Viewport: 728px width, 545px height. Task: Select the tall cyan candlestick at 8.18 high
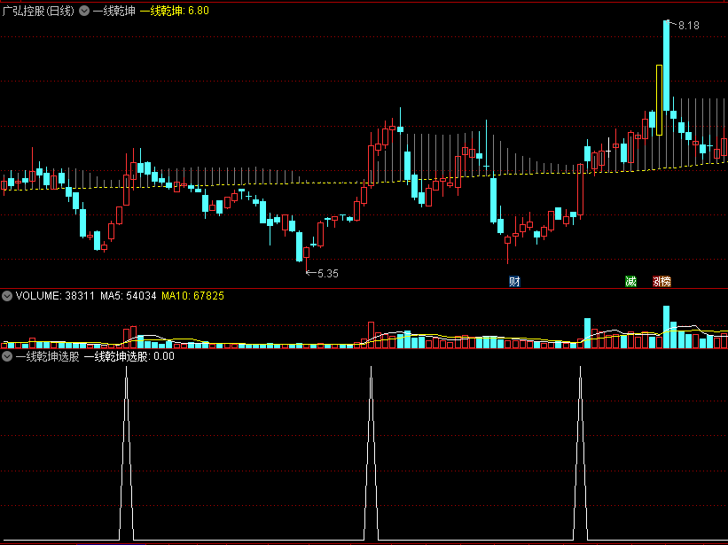point(667,66)
